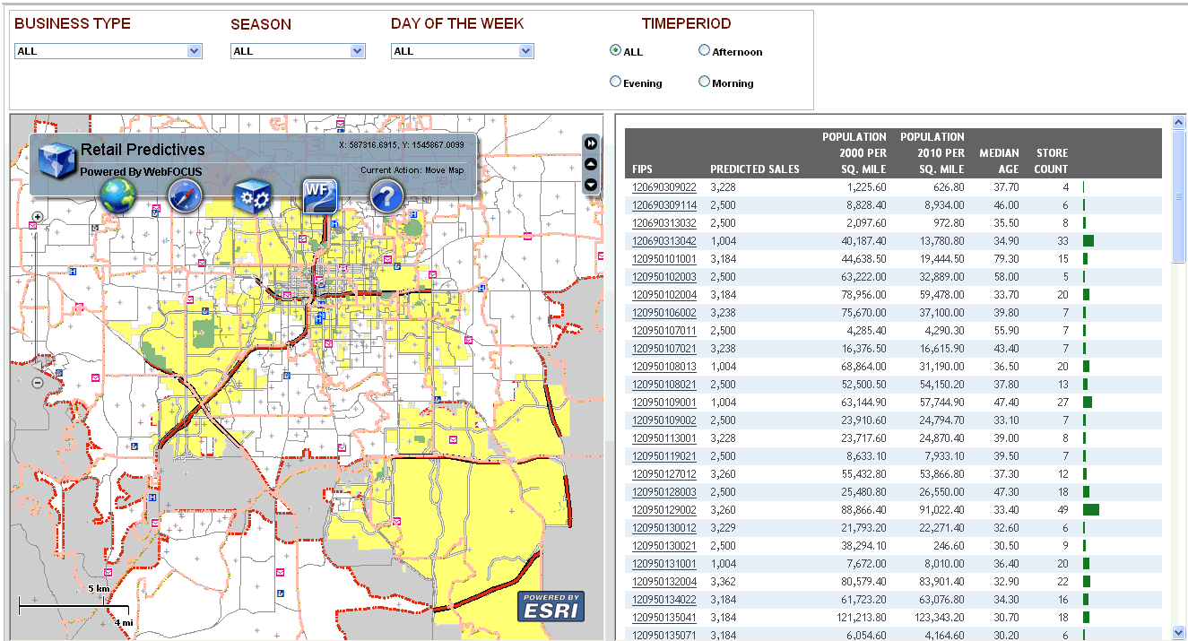Open FIPS link 120950131001
This screenshot has width=1188, height=641.
point(664,564)
